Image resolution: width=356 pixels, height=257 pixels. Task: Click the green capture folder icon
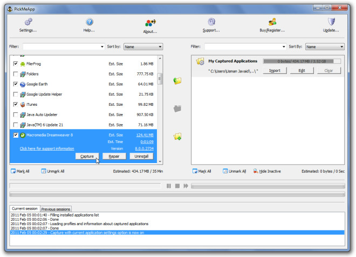tap(177, 80)
